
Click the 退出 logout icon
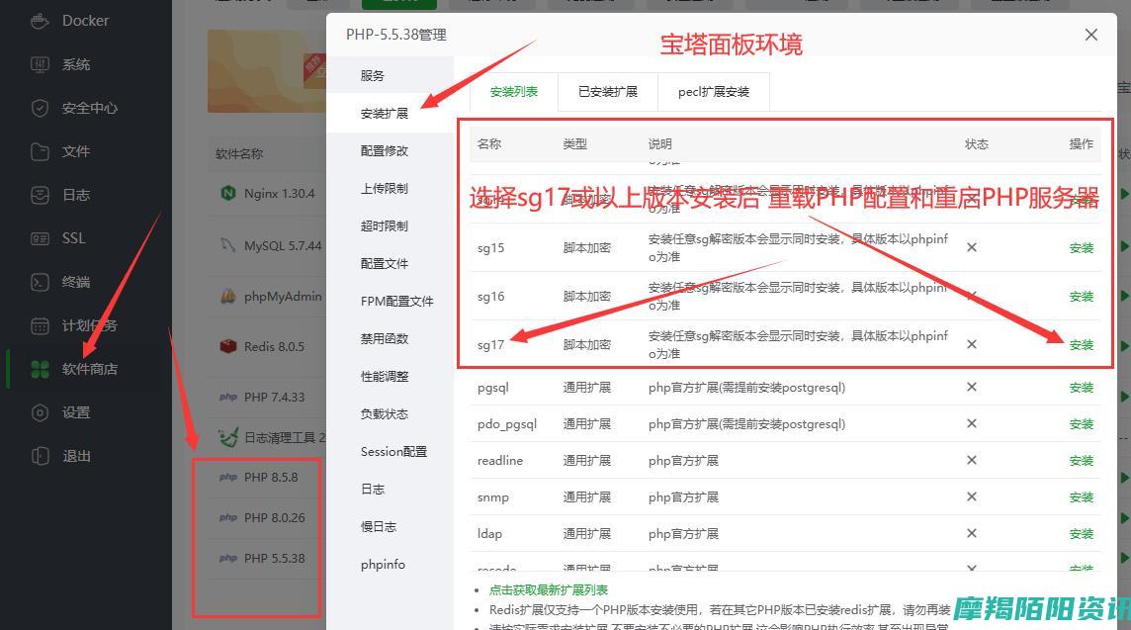point(40,456)
